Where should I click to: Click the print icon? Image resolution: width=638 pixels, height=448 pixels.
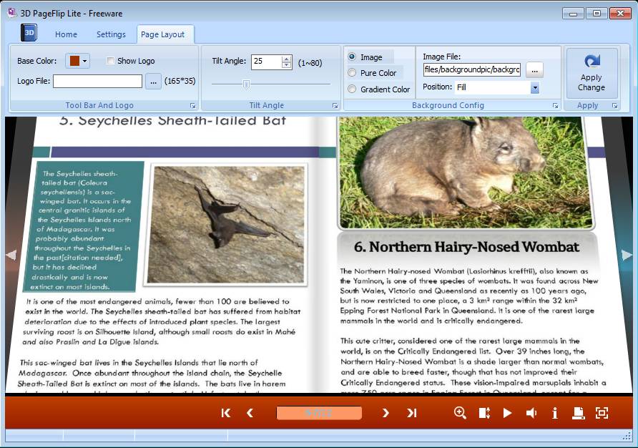(x=578, y=413)
